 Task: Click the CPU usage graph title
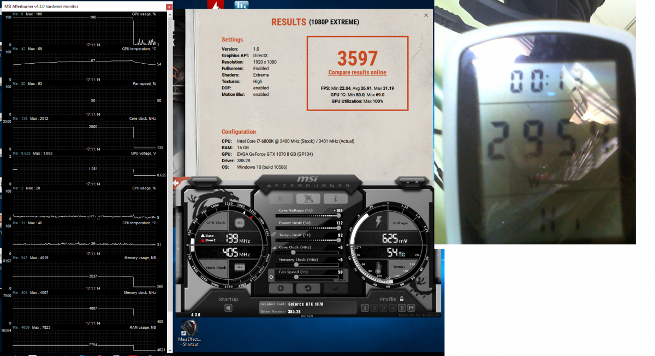pyautogui.click(x=144, y=188)
